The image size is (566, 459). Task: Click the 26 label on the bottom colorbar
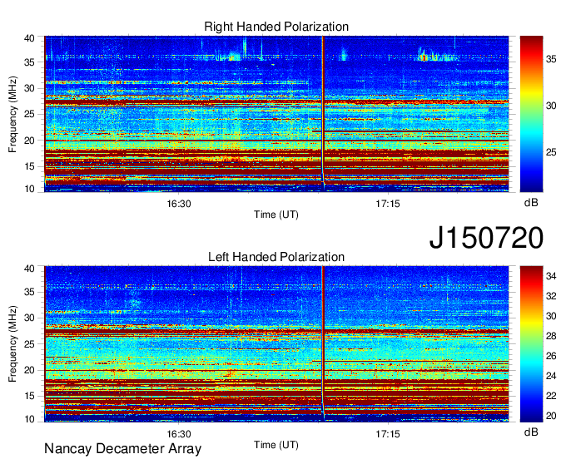[x=551, y=356]
